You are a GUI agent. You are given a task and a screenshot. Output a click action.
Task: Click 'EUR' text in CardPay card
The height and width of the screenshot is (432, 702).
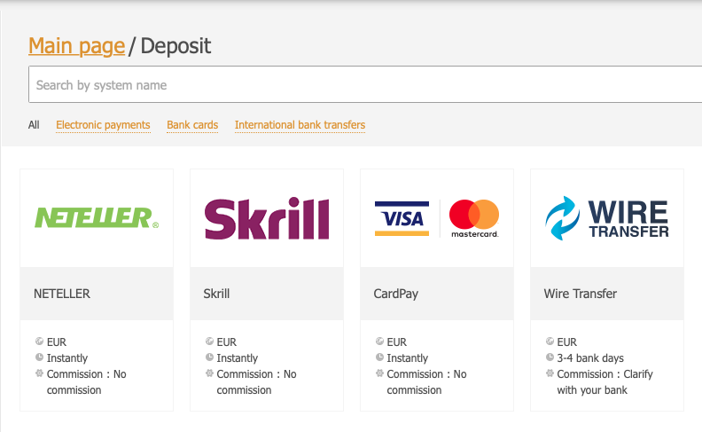tap(397, 342)
